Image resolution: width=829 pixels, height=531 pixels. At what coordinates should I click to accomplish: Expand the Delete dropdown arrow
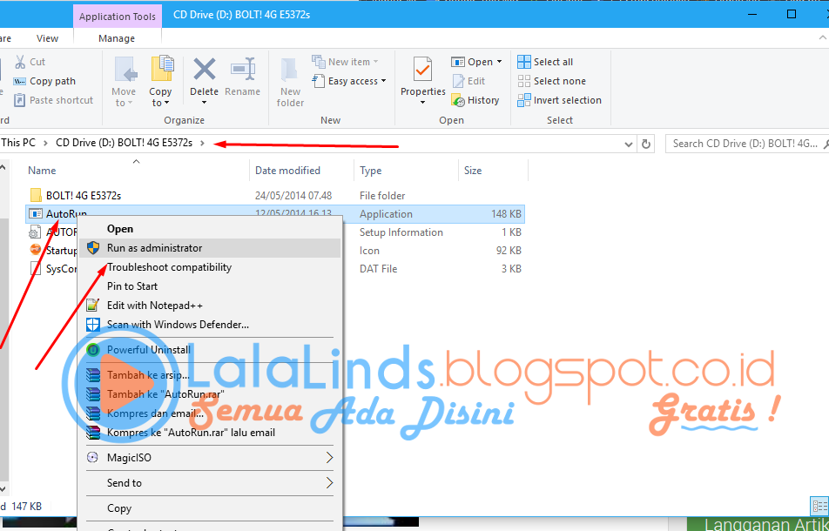pyautogui.click(x=204, y=103)
